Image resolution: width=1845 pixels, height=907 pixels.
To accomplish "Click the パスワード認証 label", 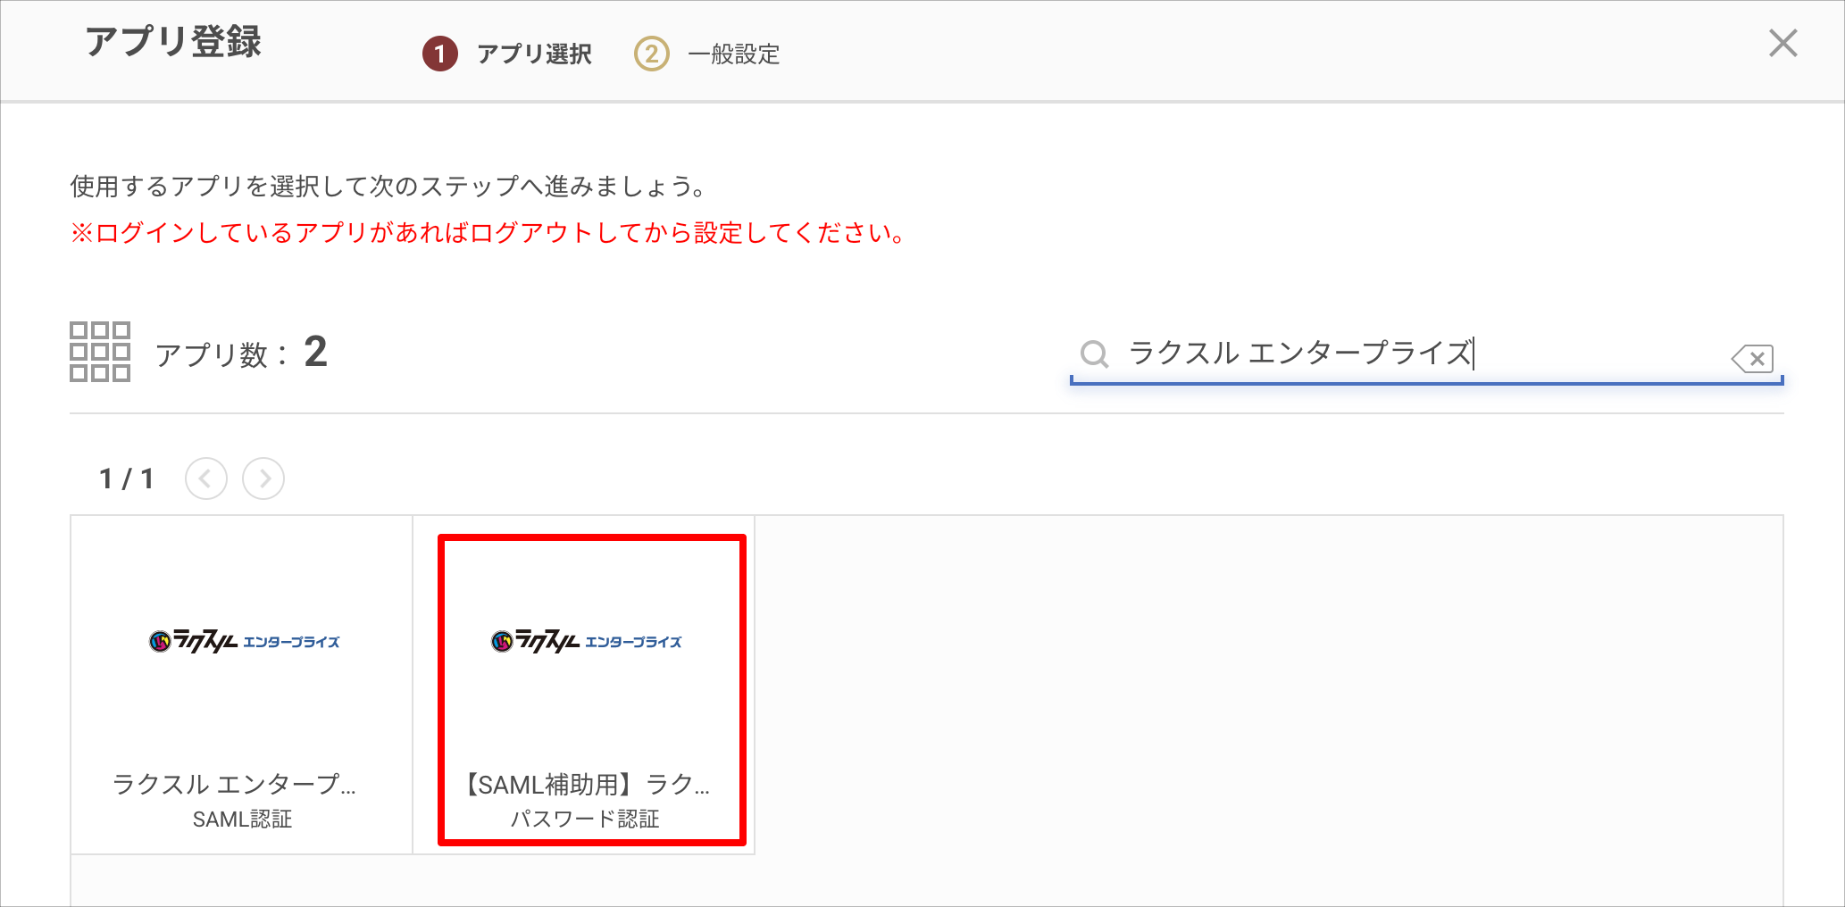I will point(585,820).
